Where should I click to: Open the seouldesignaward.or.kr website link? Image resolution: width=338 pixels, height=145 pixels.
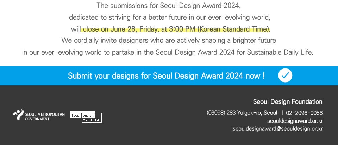coord(295,121)
